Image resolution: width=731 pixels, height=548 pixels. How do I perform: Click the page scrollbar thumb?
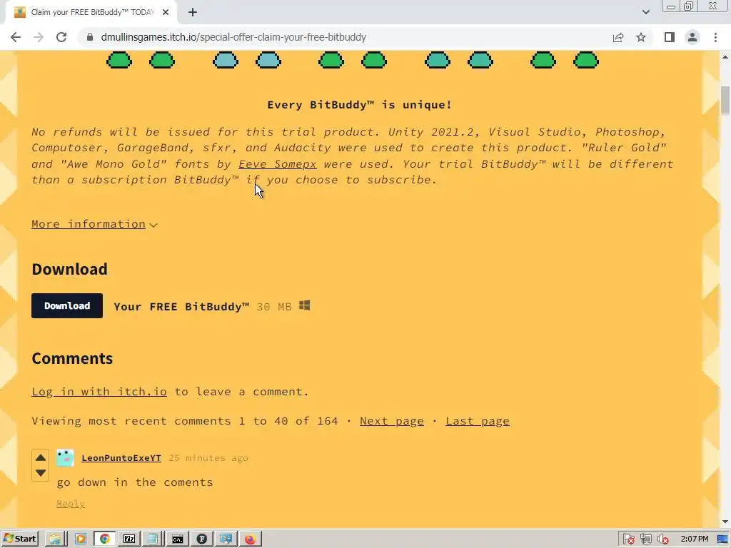[725, 100]
